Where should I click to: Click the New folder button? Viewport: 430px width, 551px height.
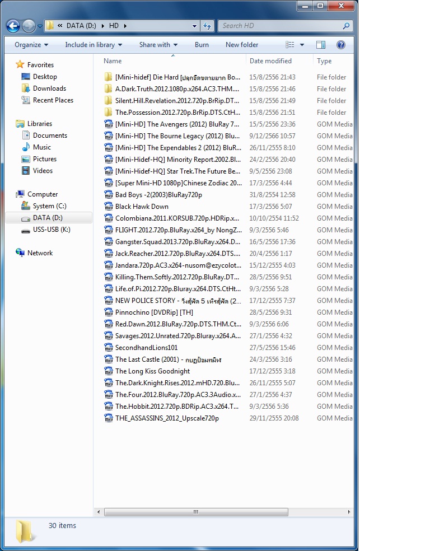[242, 45]
